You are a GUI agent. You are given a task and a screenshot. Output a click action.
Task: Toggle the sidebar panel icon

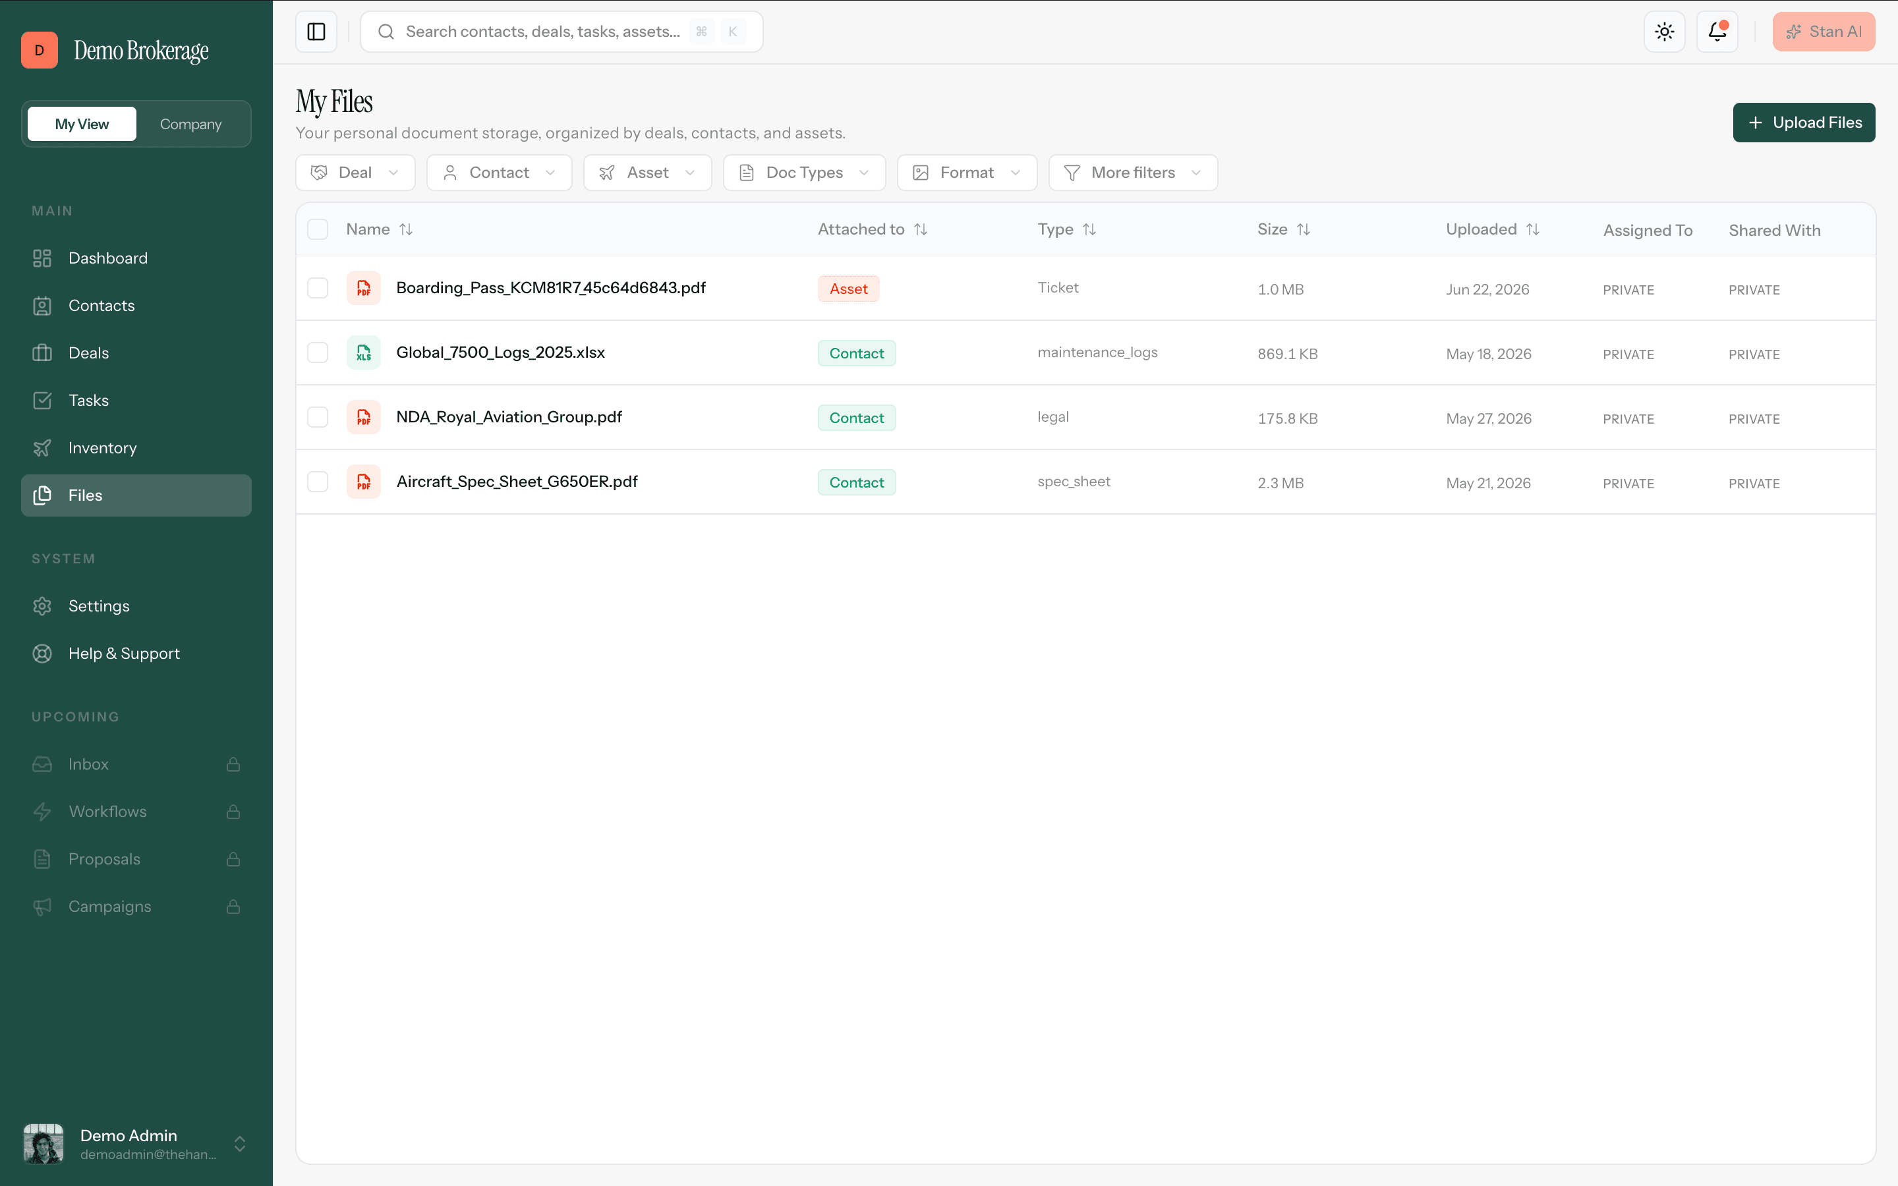click(316, 32)
